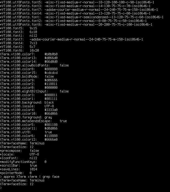Click the #b0b0b0 value for color7

tap(51, 54)
